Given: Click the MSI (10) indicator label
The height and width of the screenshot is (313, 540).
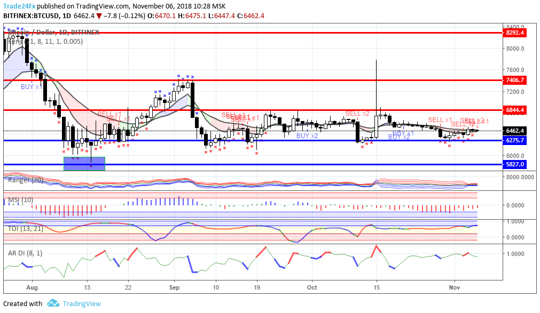Looking at the screenshot, I should [x=21, y=200].
